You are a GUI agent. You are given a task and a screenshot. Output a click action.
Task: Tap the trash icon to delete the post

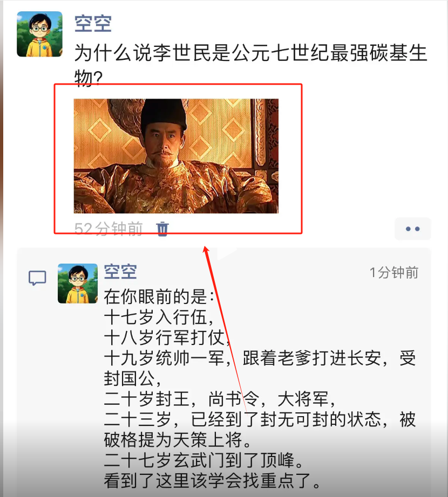tap(162, 229)
